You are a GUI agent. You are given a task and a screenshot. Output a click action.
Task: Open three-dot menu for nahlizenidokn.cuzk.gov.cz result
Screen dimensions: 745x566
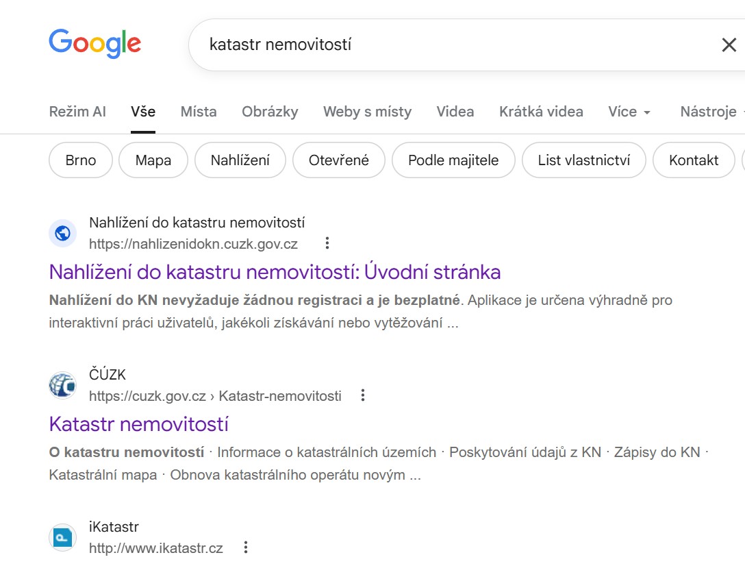(x=327, y=243)
